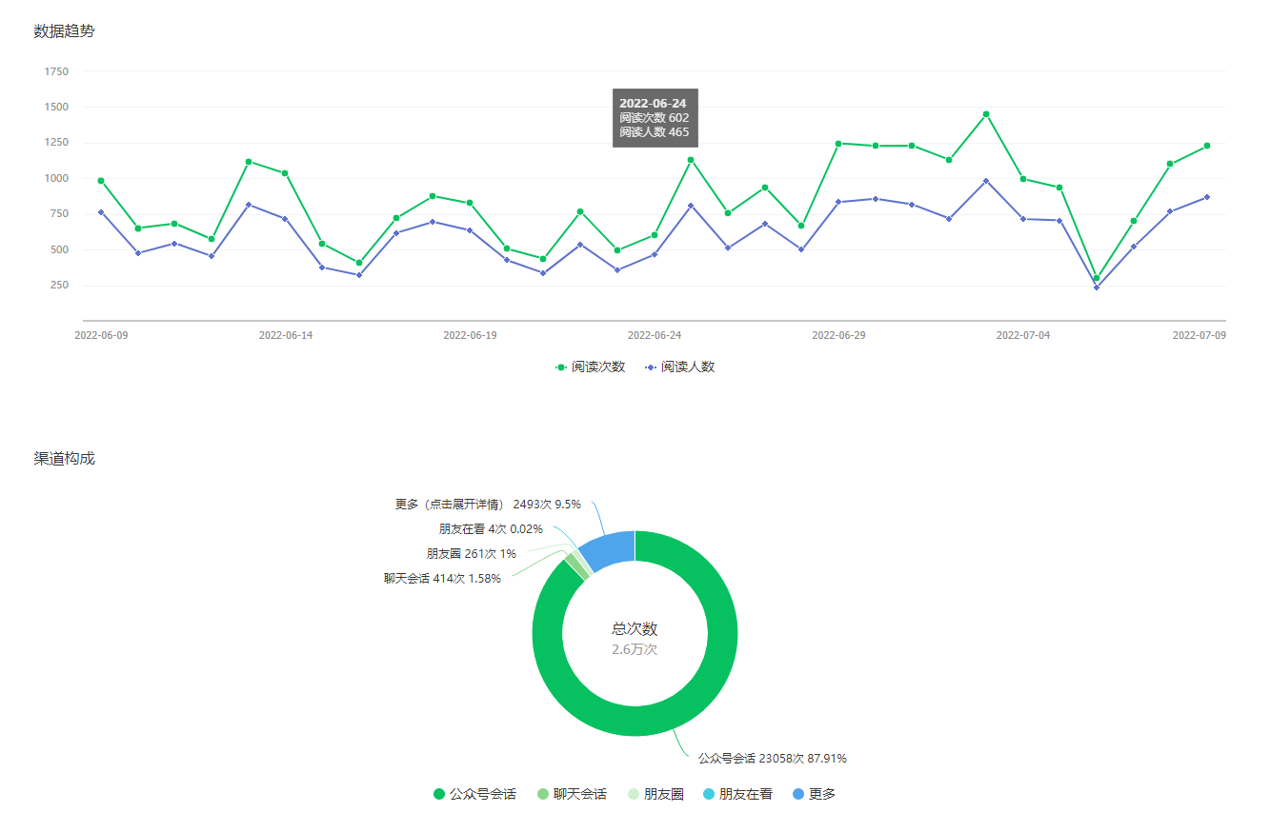Click the 聊天会话 414次 1.58% label
Viewport: 1270px width, 813px height.
(442, 578)
